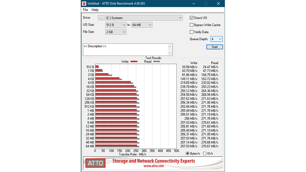Click the 104.75 MB/s read value
Image resolution: width=306 pixels, height=172 pixels.
(210, 75)
